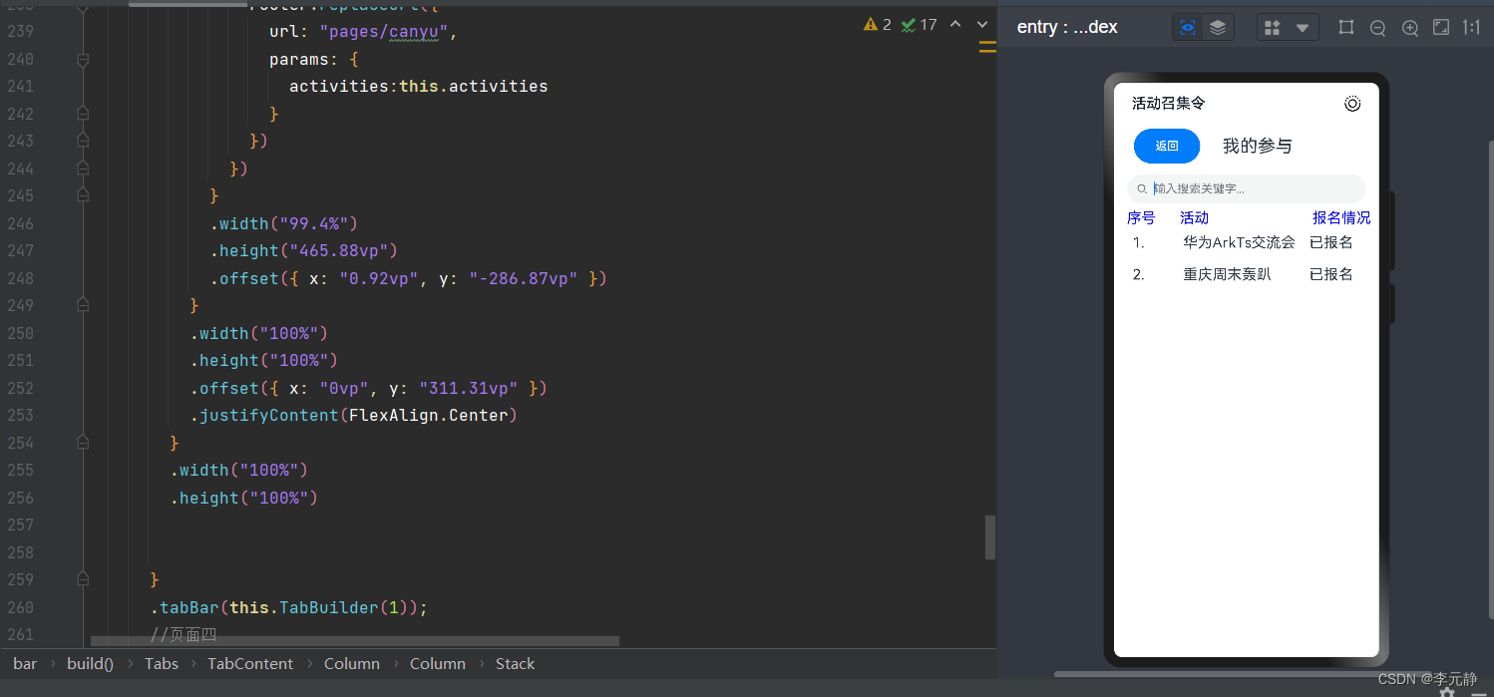Select the 'Stack' breadcrumb
The height and width of the screenshot is (697, 1494).
(515, 664)
